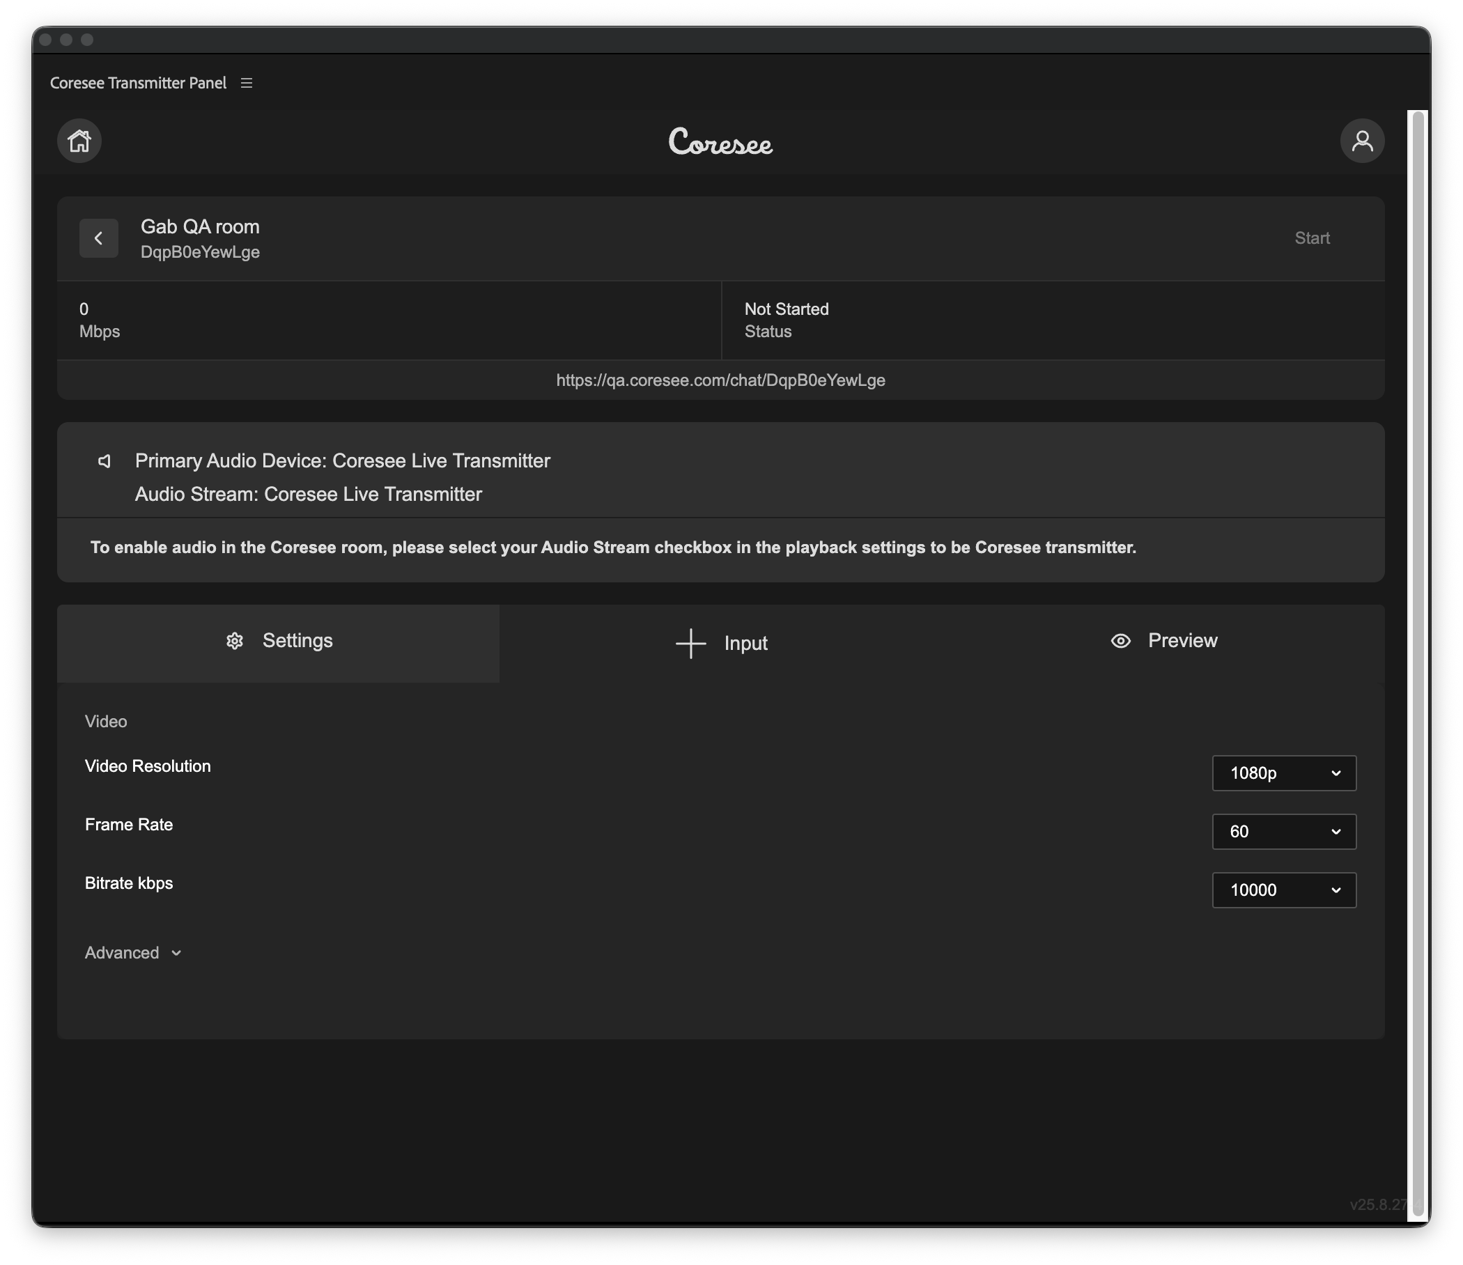Click the eye icon beside Preview
Image resolution: width=1463 pixels, height=1265 pixels.
coord(1120,641)
